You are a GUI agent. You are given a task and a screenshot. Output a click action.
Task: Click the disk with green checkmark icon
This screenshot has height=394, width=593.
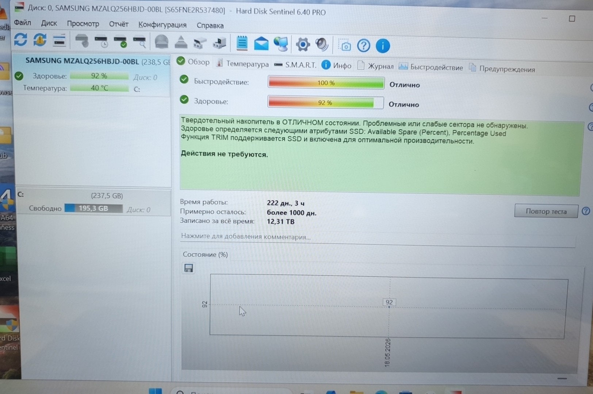click(120, 42)
